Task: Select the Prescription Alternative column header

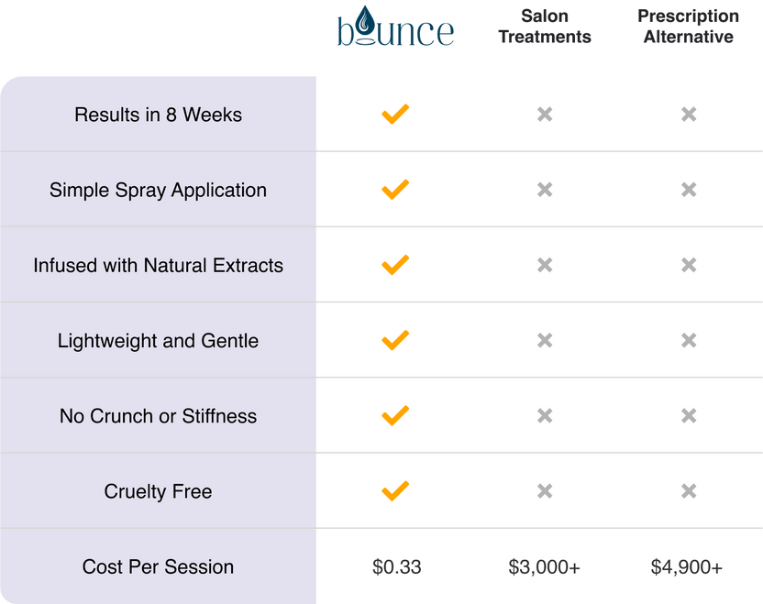Action: coord(689,27)
